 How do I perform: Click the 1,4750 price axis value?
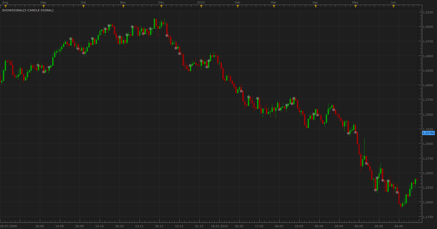[428, 41]
